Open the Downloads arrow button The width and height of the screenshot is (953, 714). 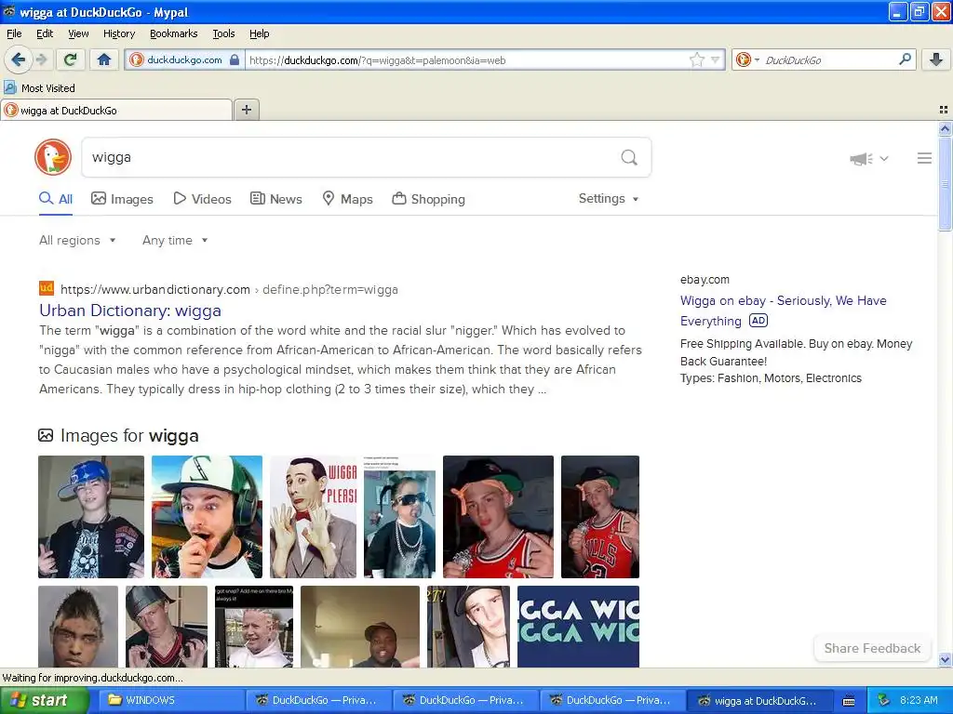click(936, 59)
